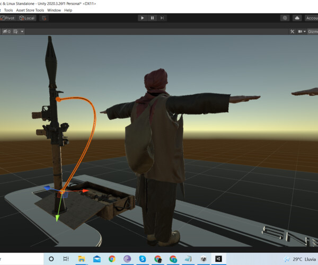
Task: Open the Asset Store Tools menu
Action: [x=30, y=10]
